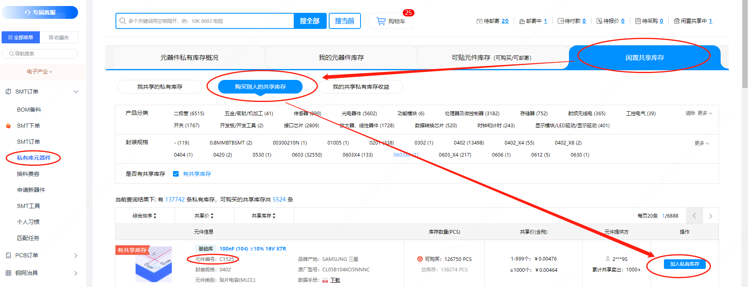Open the 电子产业 dropdown
Image resolution: width=748 pixels, height=287 pixels.
click(x=40, y=71)
